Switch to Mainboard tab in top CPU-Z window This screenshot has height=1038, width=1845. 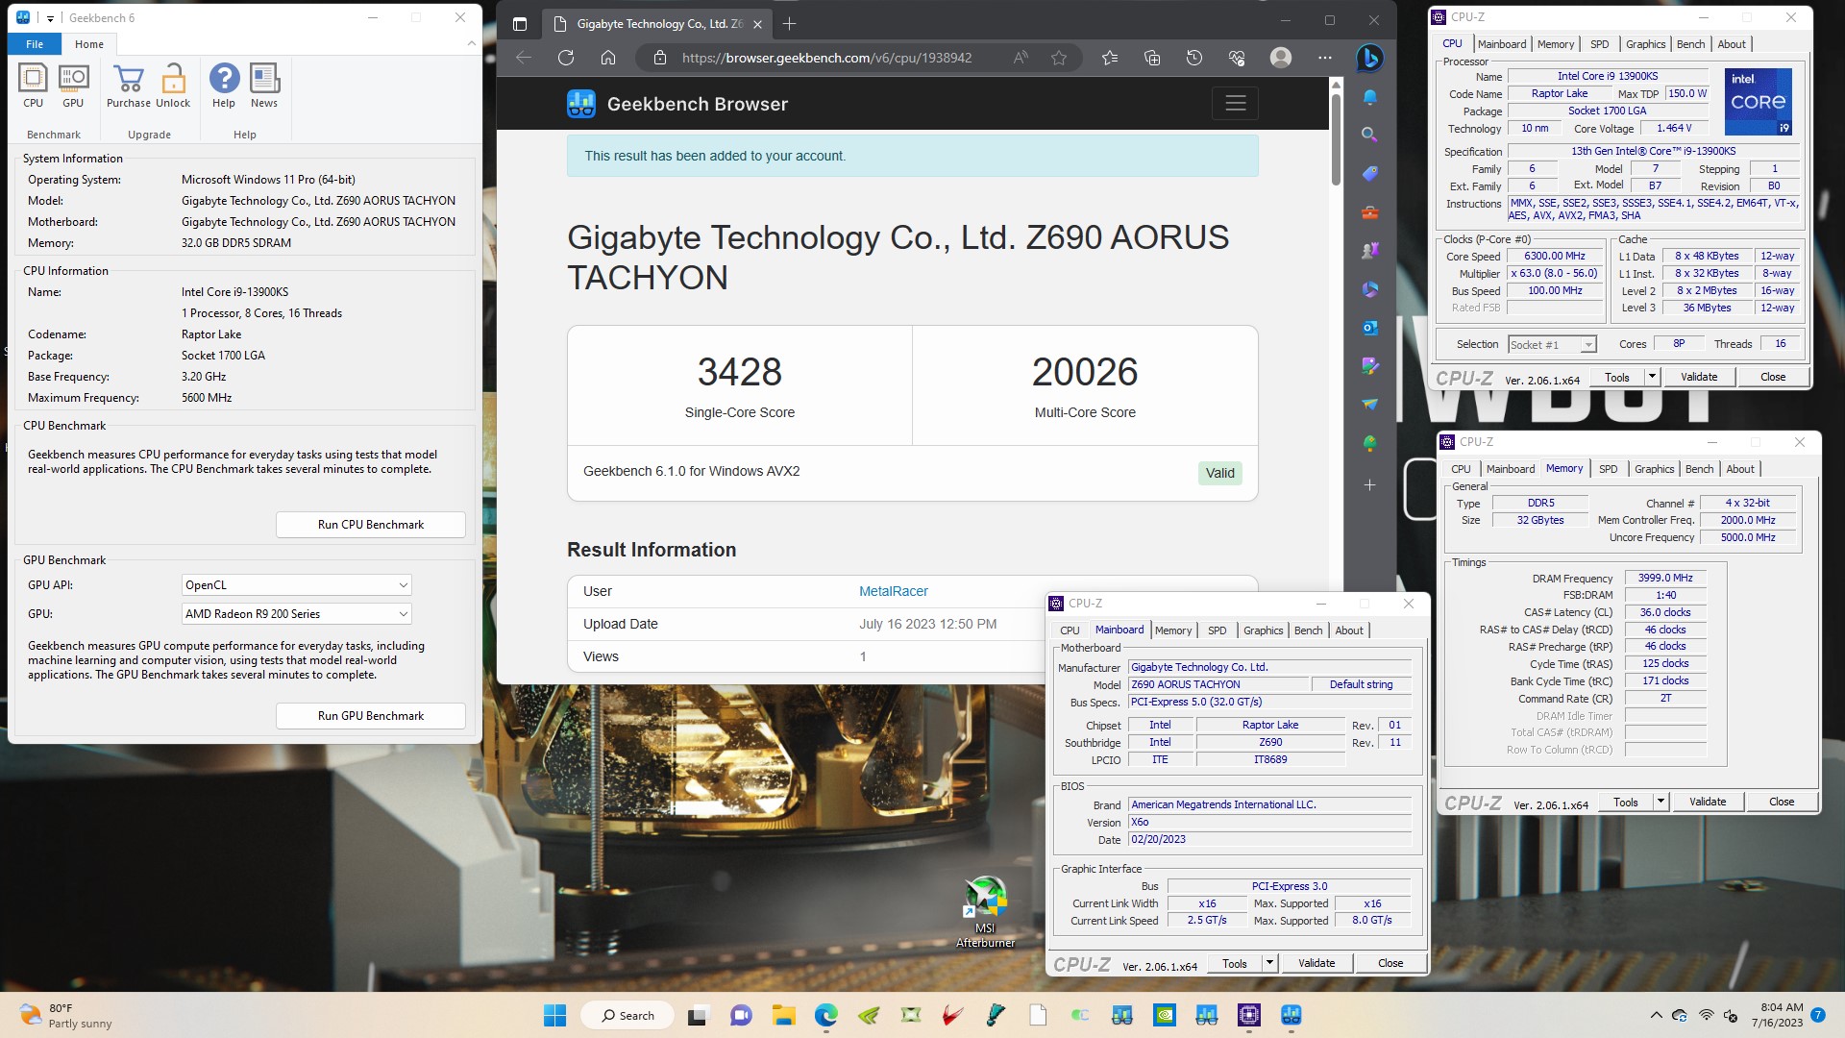point(1502,44)
